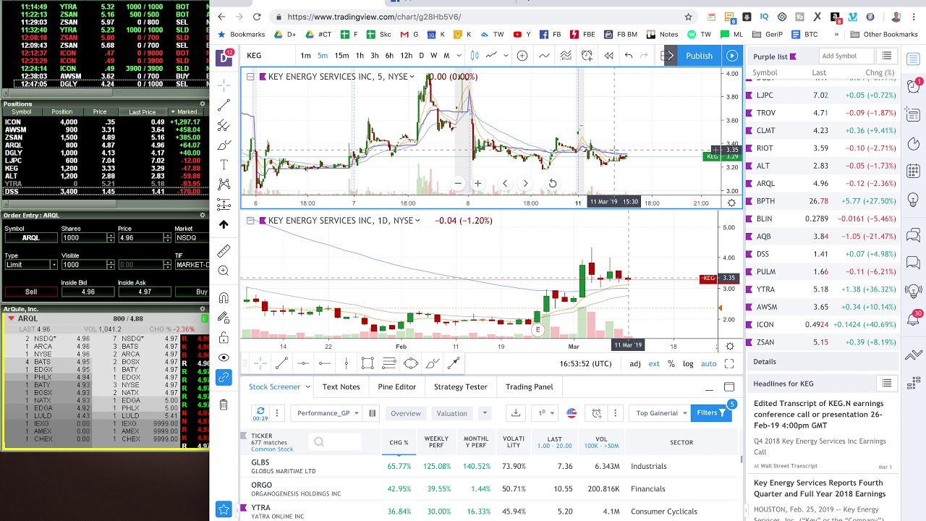Toggle the magnet snap mode
Viewport: 926px width, 521px height.
coord(224,298)
